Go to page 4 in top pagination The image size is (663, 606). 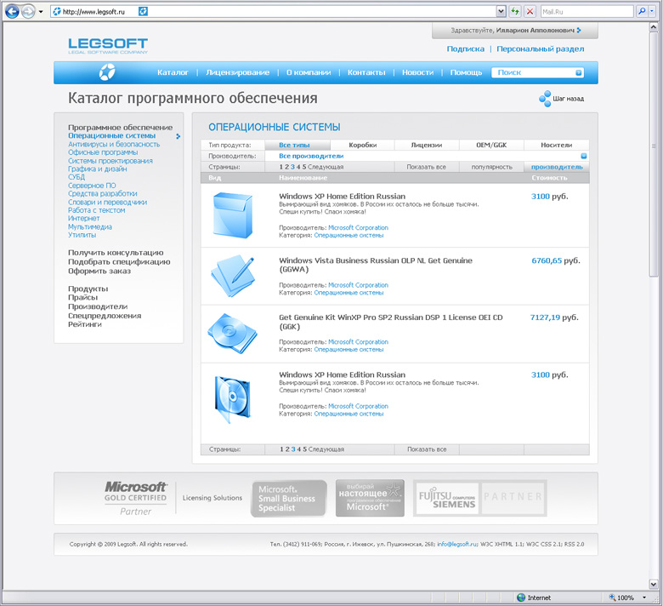coord(298,167)
